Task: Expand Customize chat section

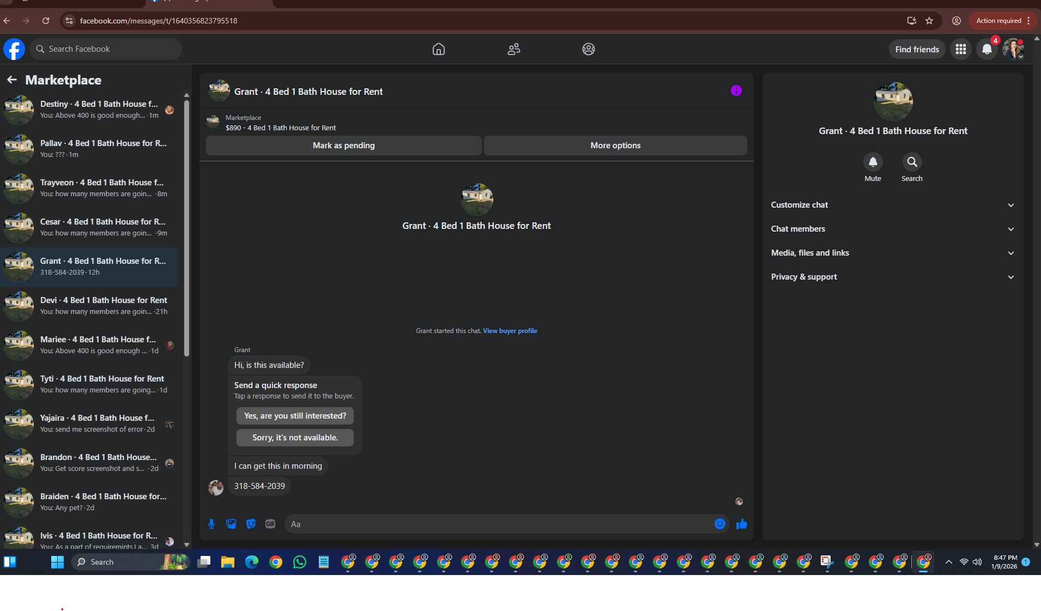Action: click(x=893, y=205)
